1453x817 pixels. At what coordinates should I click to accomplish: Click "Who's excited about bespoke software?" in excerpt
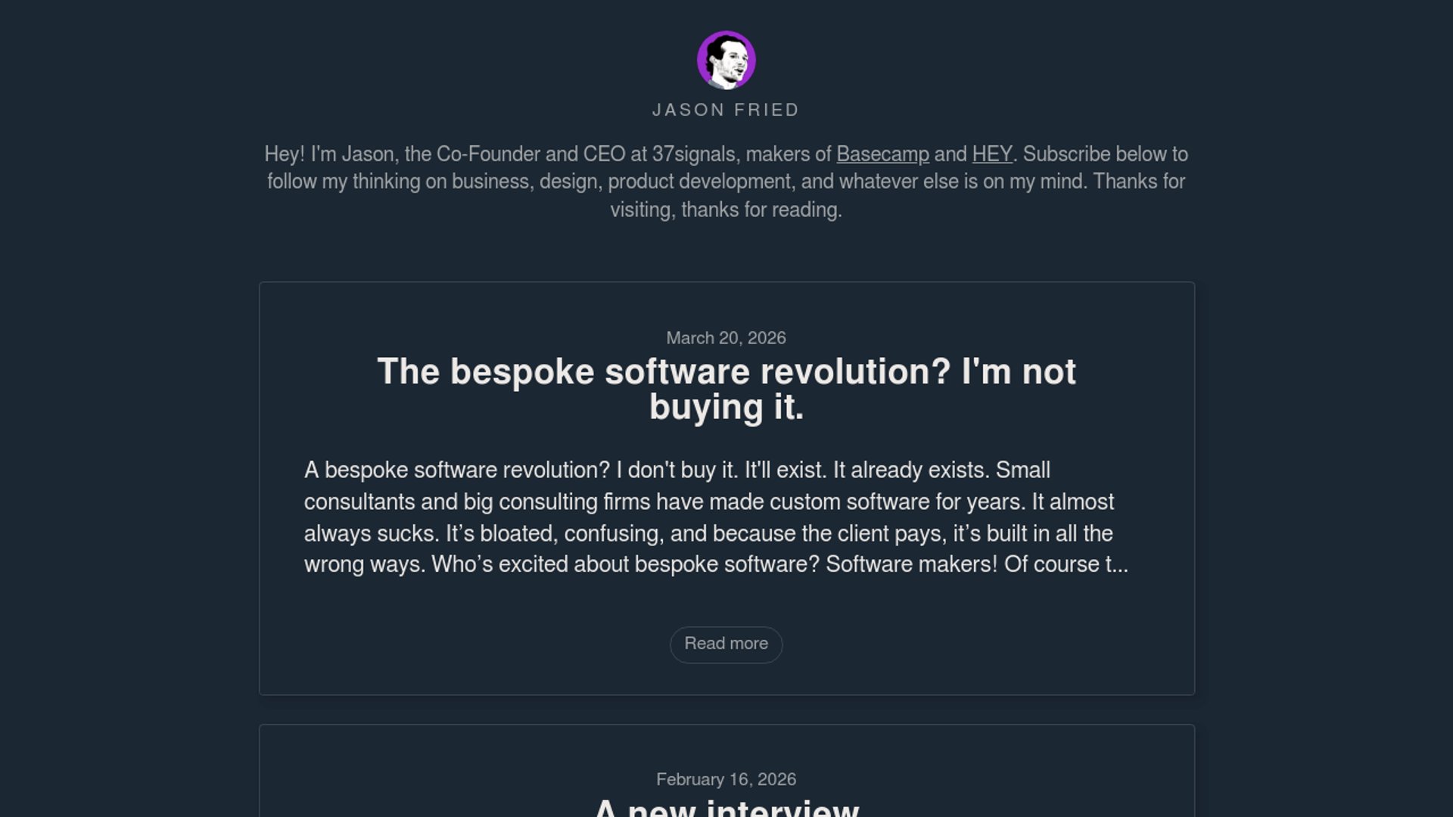tap(625, 565)
